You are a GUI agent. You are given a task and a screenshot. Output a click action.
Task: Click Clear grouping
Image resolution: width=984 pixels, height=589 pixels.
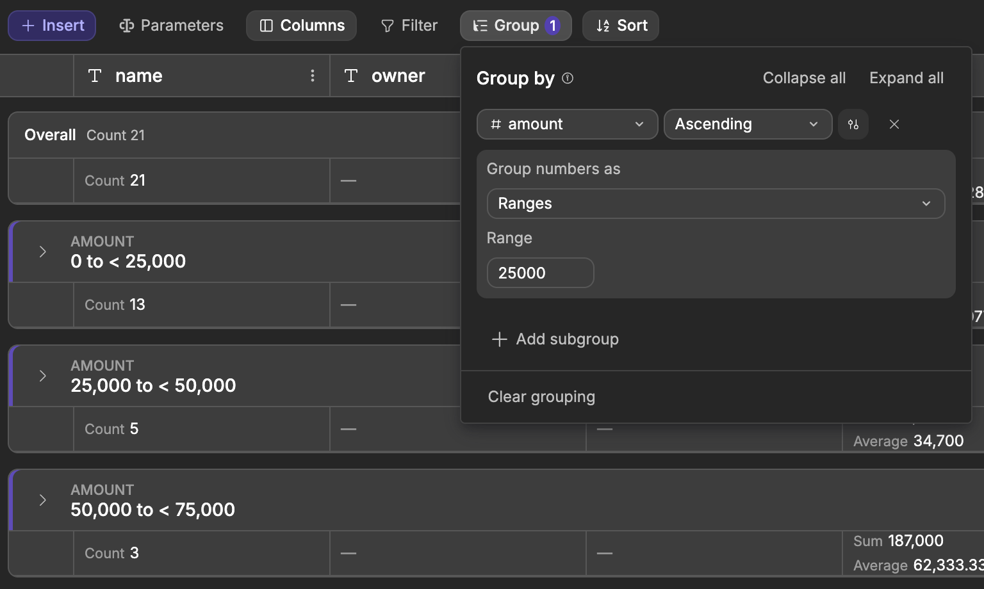tap(541, 397)
